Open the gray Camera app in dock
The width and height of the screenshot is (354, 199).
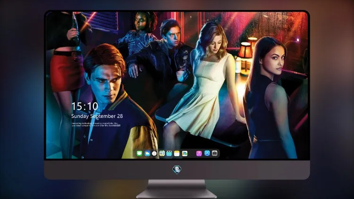point(215,153)
